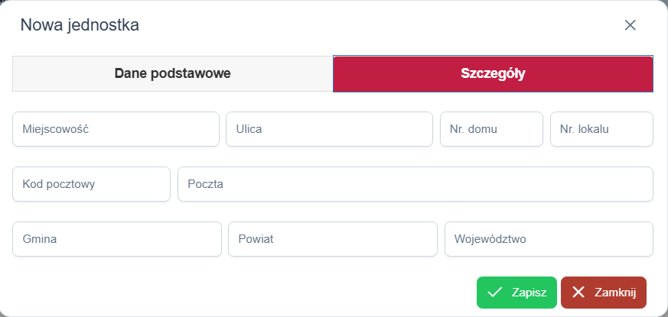The height and width of the screenshot is (317, 668).
Task: Click the X icon on Zamknij button
Action: coord(578,292)
